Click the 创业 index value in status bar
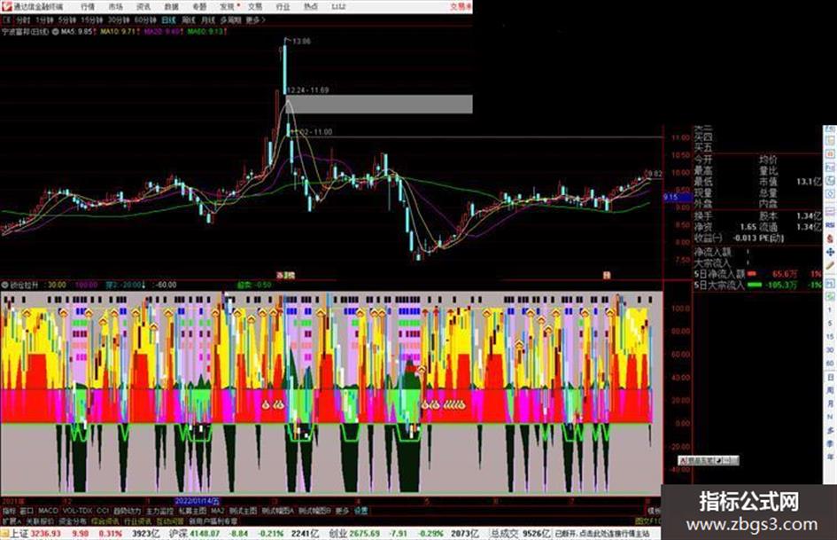The image size is (837, 540). [365, 534]
